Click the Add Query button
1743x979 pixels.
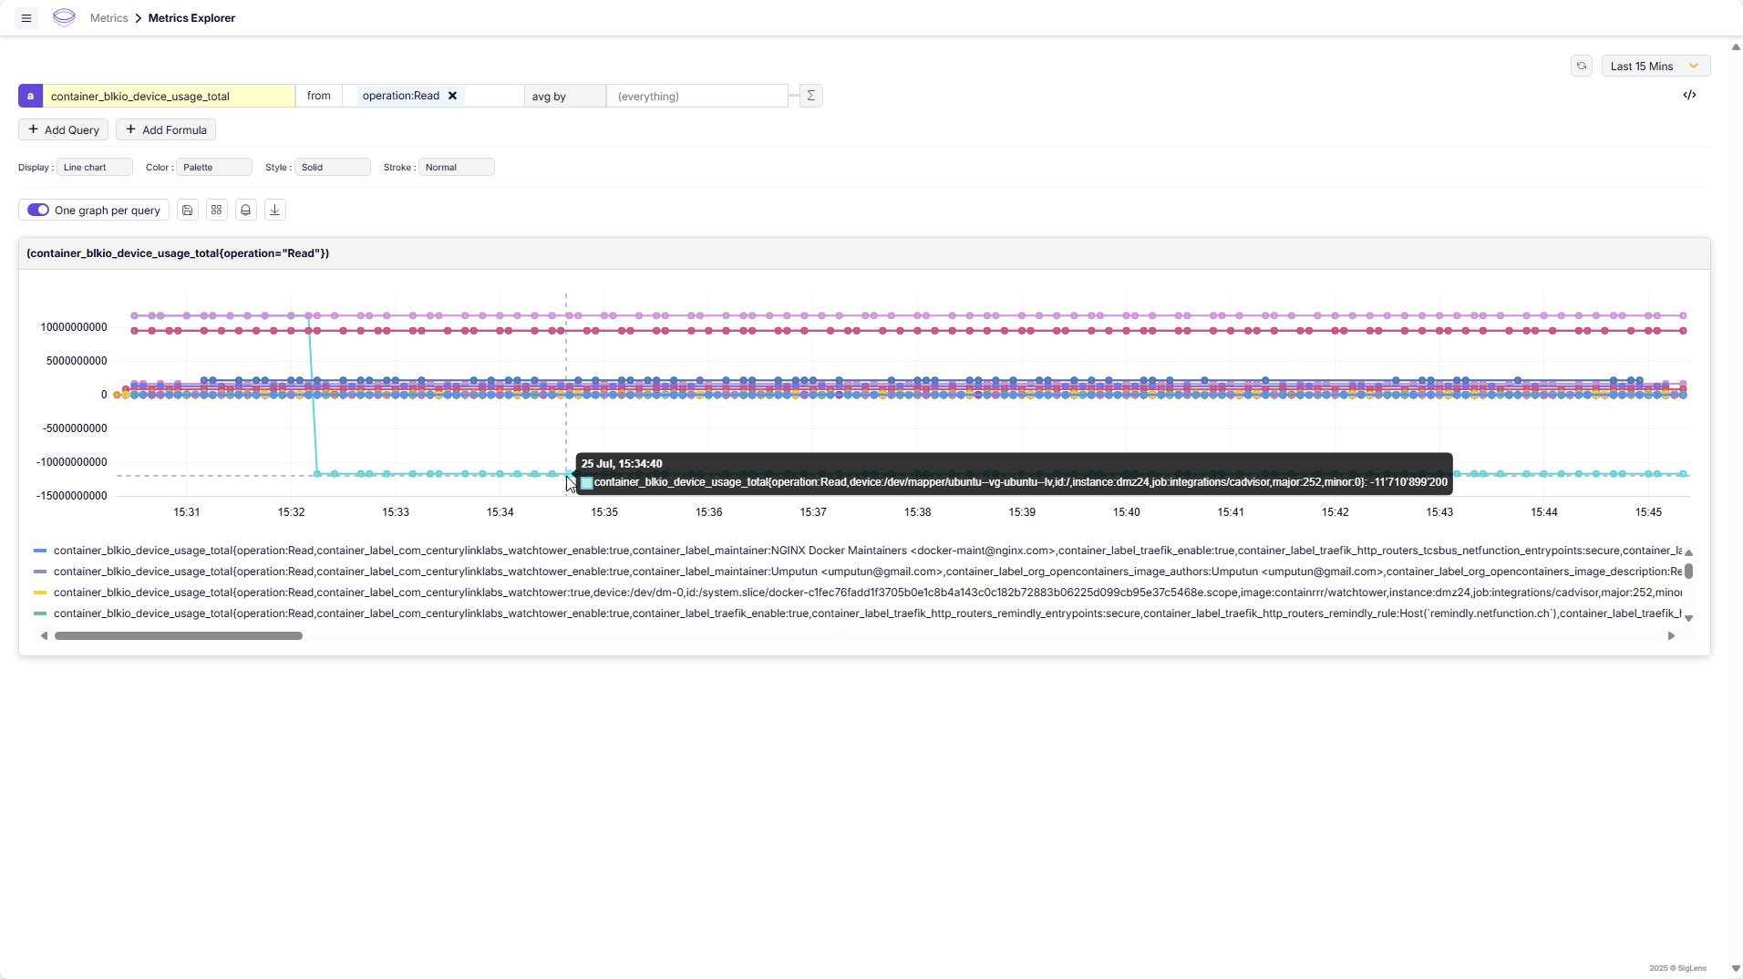click(64, 129)
